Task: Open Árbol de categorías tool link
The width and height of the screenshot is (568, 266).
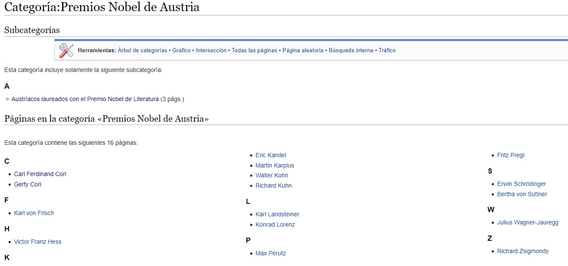Action: pyautogui.click(x=142, y=51)
